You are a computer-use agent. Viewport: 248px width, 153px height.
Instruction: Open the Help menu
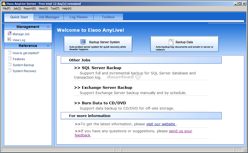[x=67, y=8]
